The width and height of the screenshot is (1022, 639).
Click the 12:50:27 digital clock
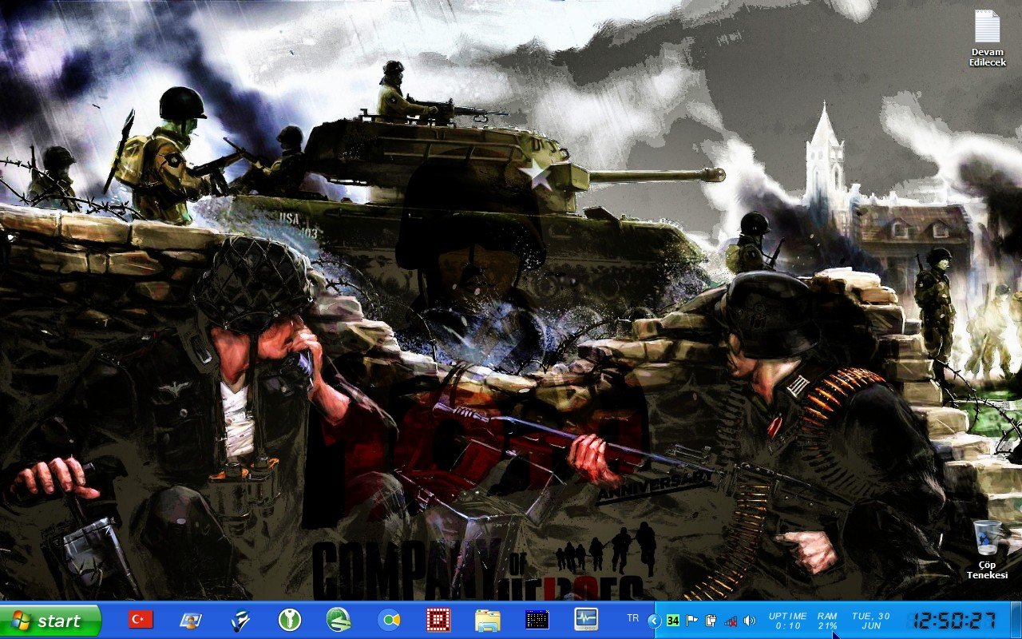point(954,621)
